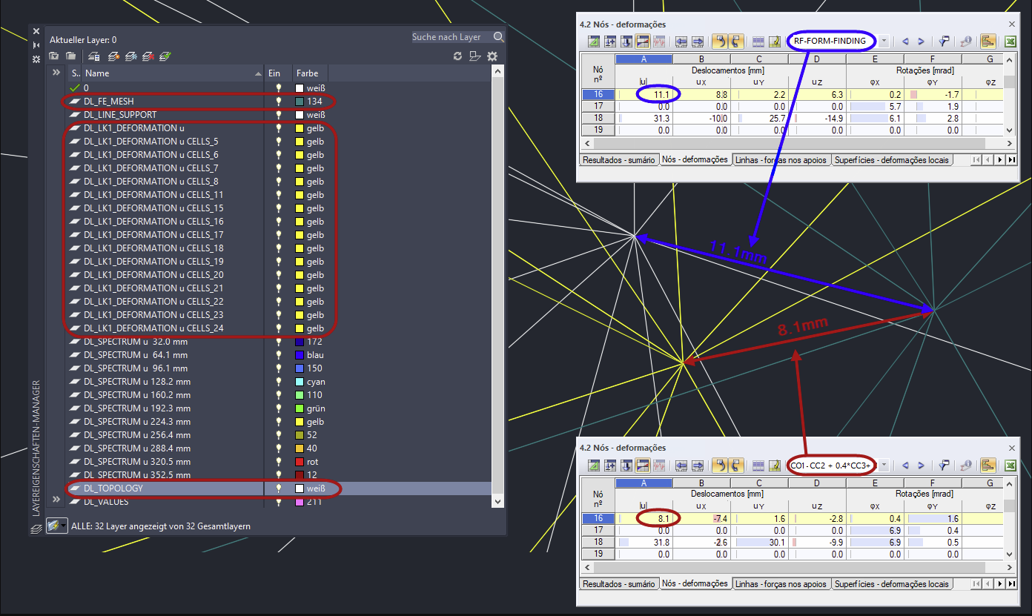Click the Ein column header
This screenshot has width=1032, height=616.
tap(279, 73)
